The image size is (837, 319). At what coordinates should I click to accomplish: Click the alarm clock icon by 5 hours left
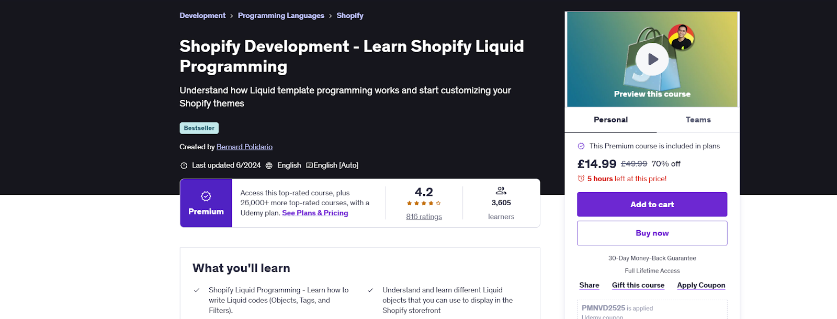(x=581, y=179)
